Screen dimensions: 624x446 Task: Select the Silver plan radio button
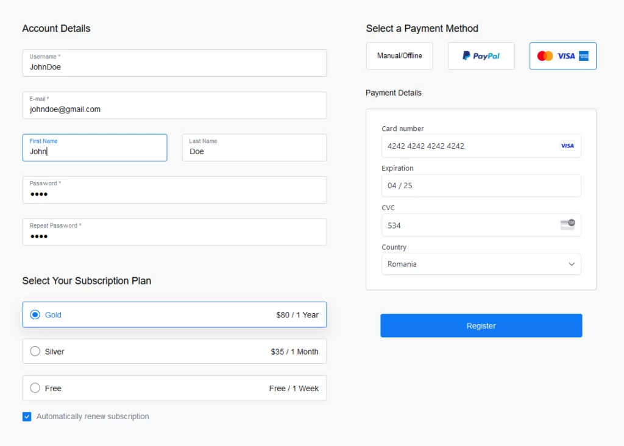click(35, 352)
